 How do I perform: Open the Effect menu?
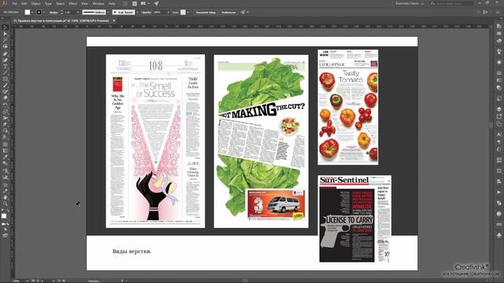pos(73,3)
